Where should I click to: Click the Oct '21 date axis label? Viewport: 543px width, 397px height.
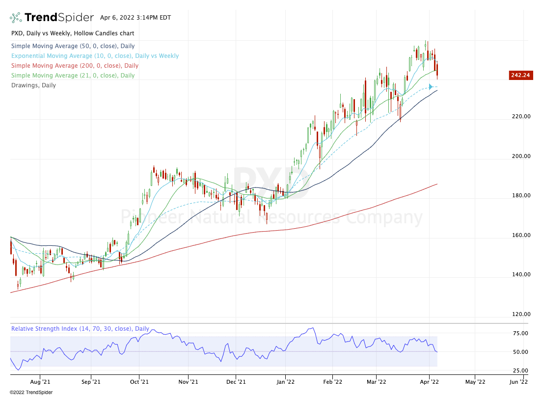pyautogui.click(x=139, y=380)
